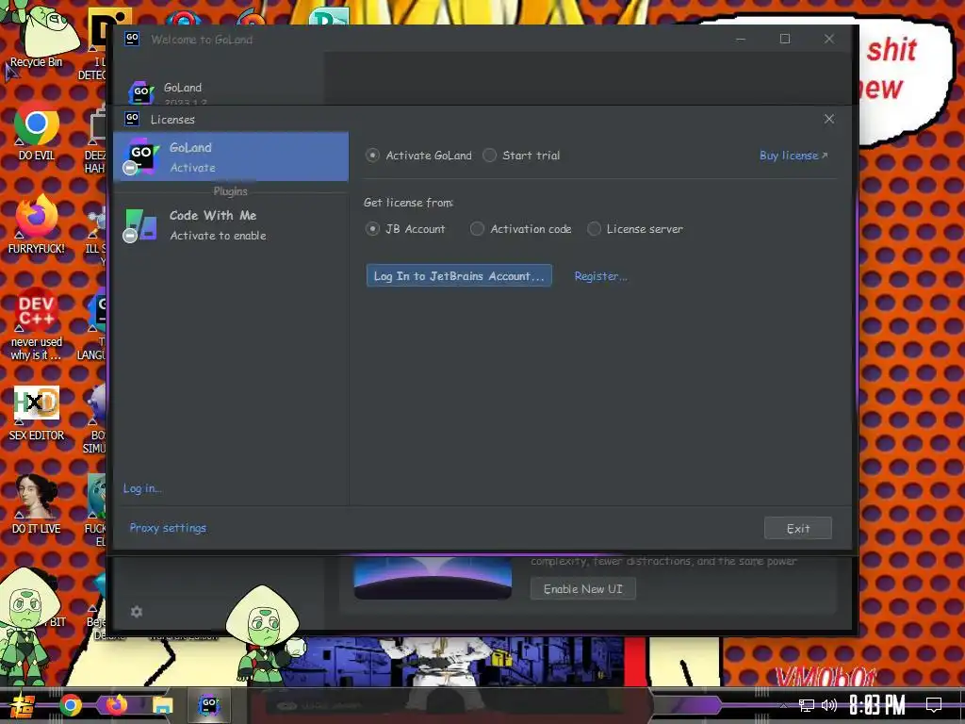Screen dimensions: 965x724
Task: Open the Dev C++ desktop shortcut
Action: point(37,323)
